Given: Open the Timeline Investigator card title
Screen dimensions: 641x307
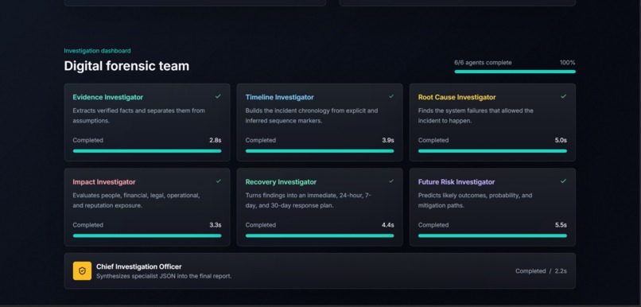Looking at the screenshot, I should (x=280, y=97).
